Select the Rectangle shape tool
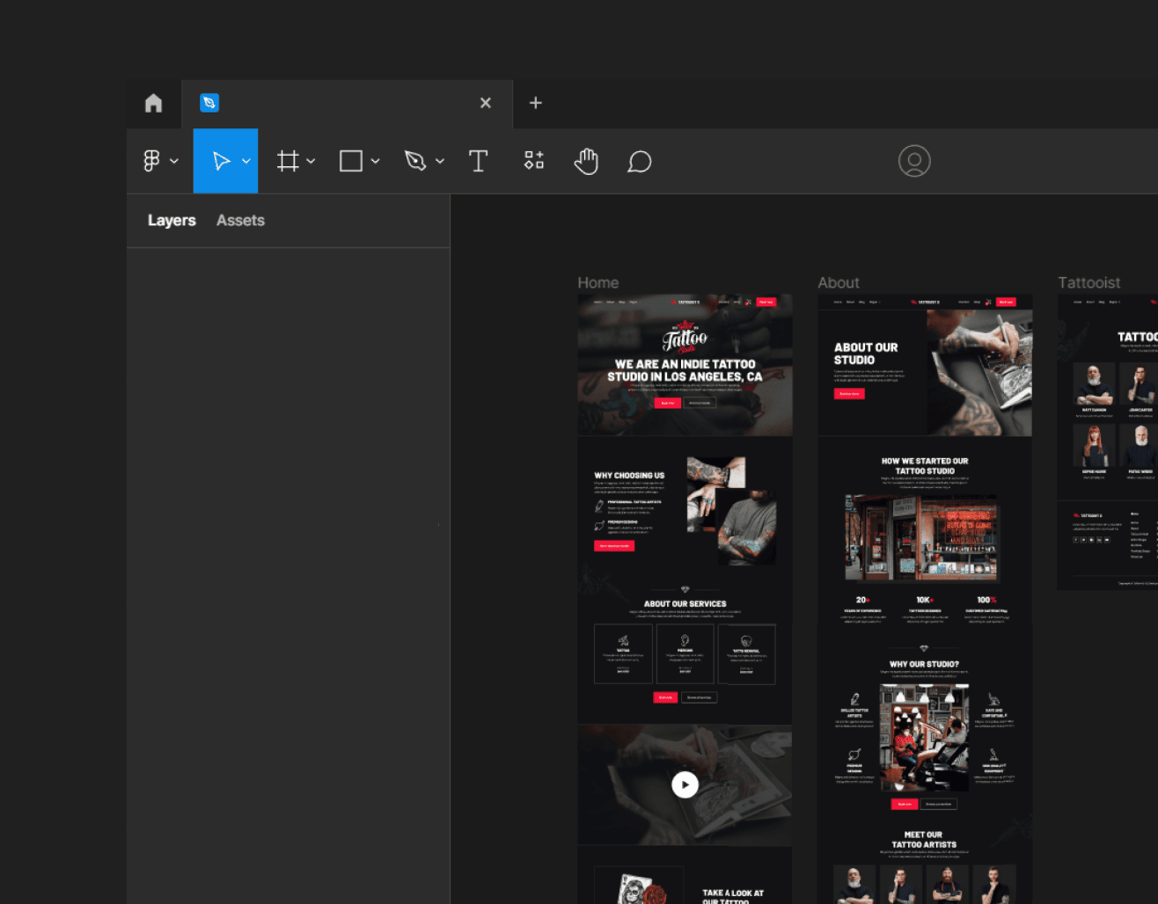Image resolution: width=1158 pixels, height=904 pixels. pos(352,161)
